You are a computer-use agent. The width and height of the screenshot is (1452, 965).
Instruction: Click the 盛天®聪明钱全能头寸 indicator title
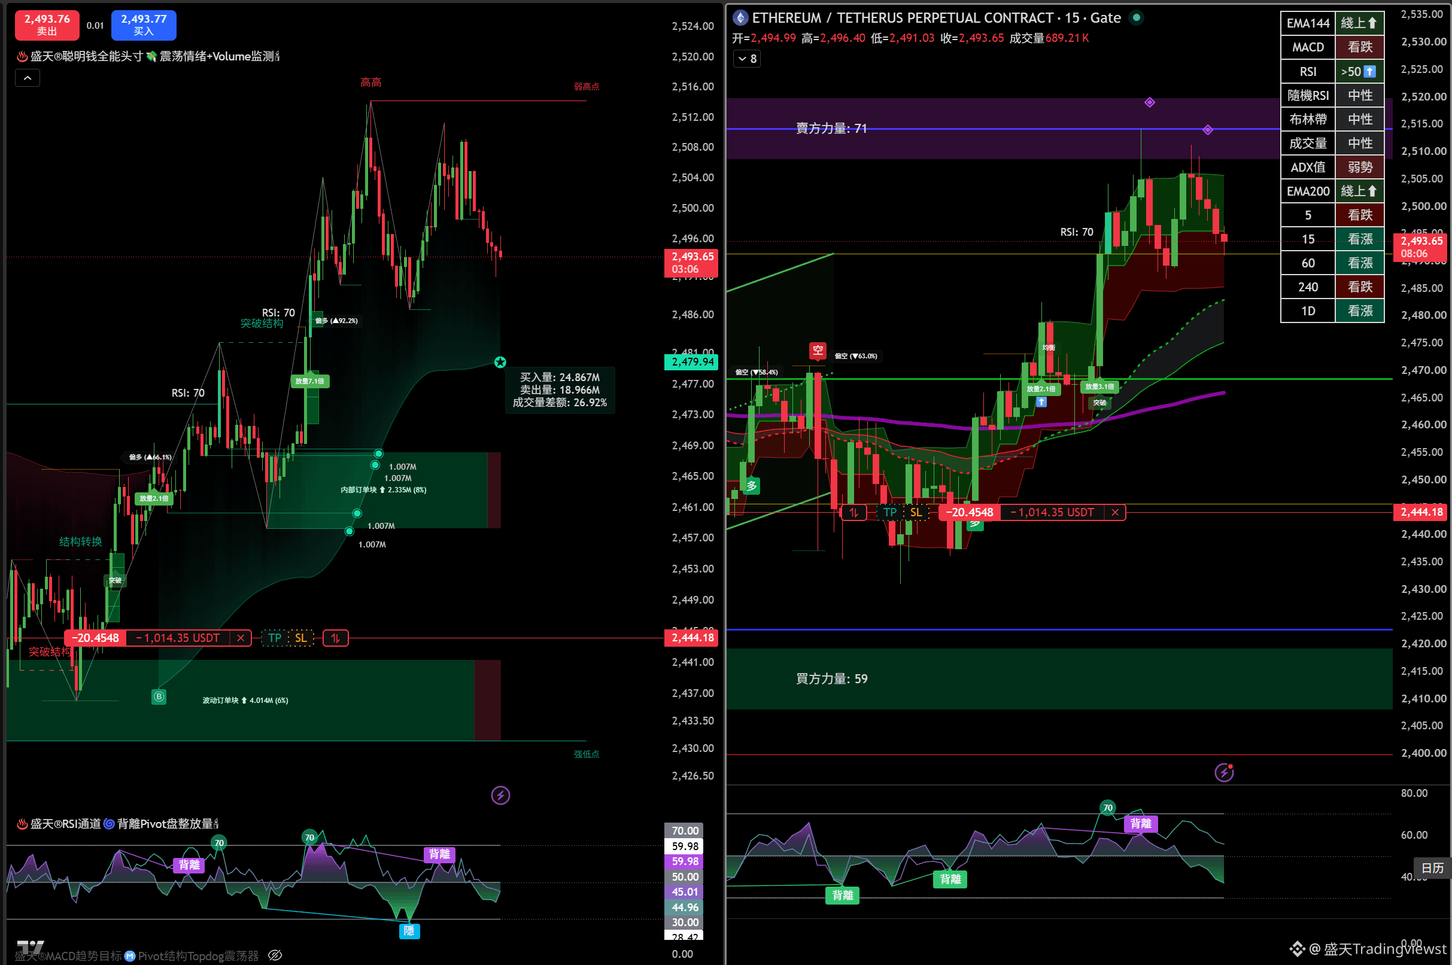(x=87, y=57)
